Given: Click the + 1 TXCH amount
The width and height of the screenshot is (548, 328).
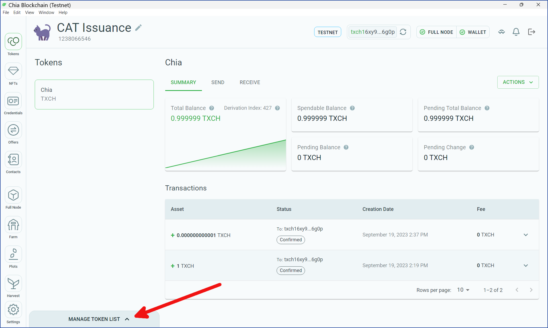Looking at the screenshot, I should click(x=182, y=266).
